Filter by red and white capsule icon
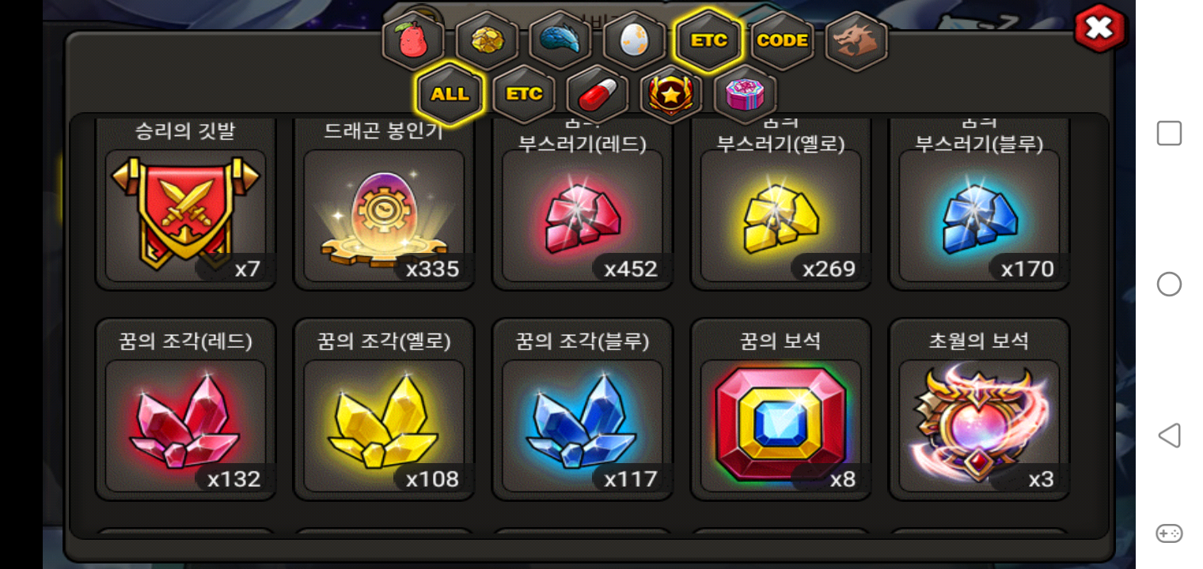 tap(598, 94)
